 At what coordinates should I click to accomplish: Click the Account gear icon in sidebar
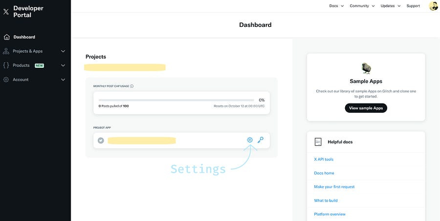pos(6,80)
